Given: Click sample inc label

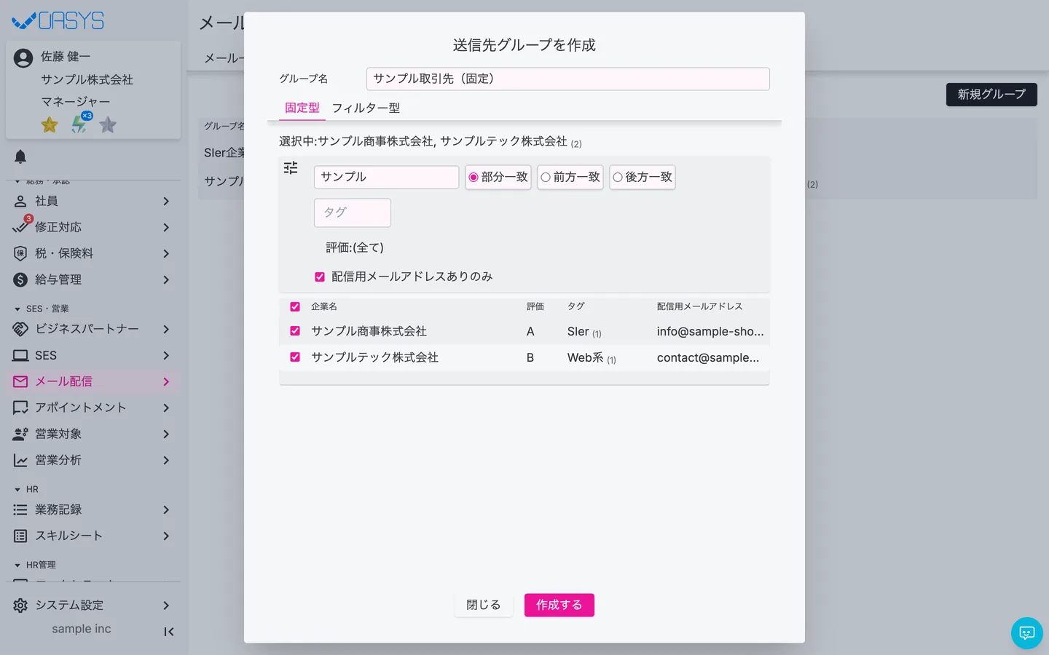Looking at the screenshot, I should click(82, 629).
